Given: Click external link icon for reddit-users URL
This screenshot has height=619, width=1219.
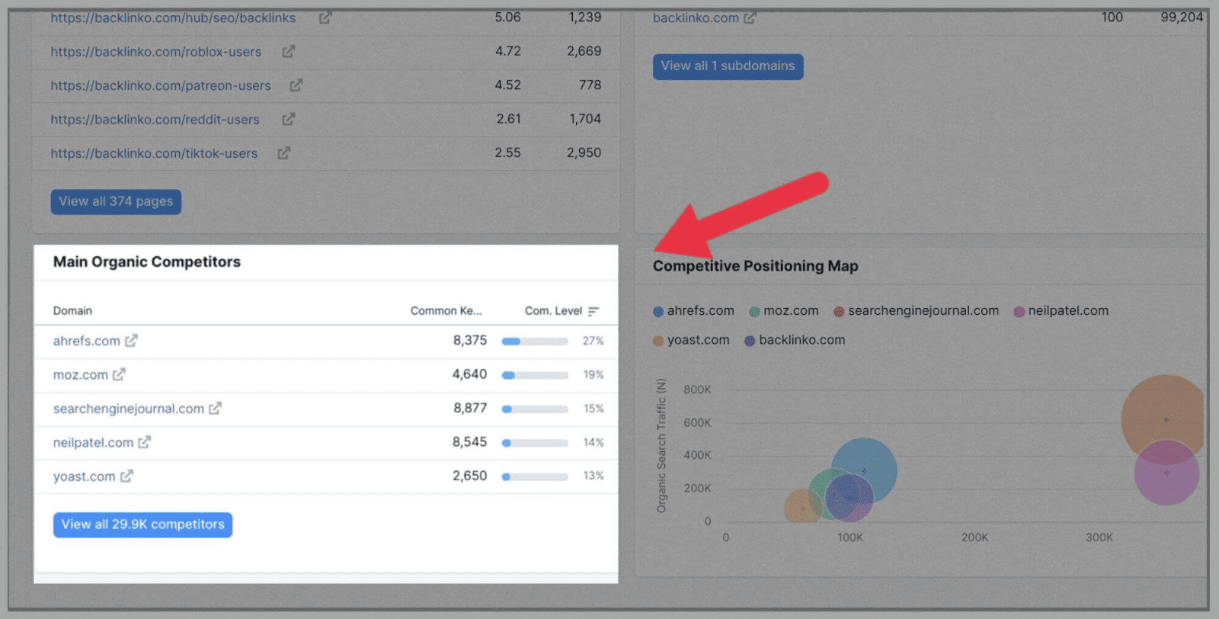Looking at the screenshot, I should [288, 119].
